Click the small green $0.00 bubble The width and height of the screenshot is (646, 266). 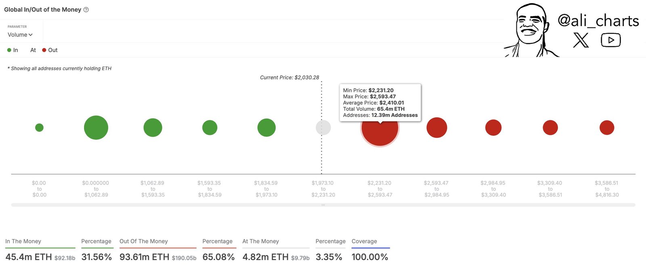tap(39, 128)
